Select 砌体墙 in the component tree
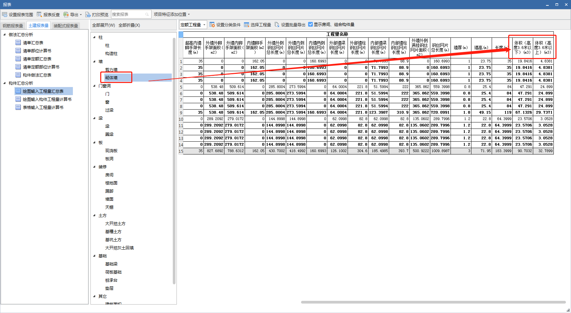 [111, 78]
